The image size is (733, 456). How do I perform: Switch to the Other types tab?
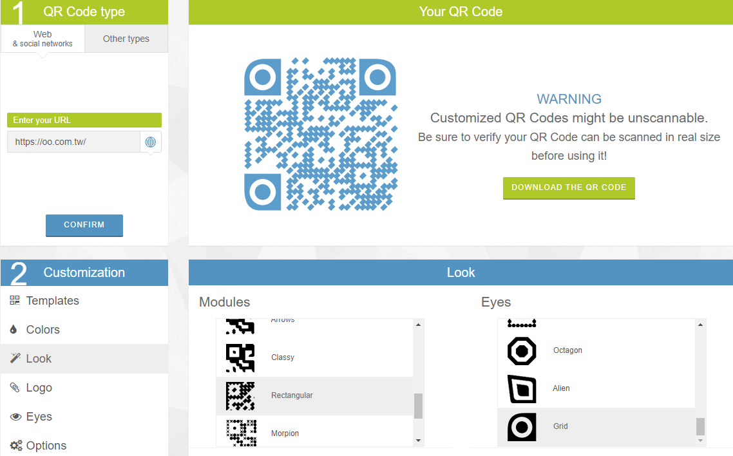coord(126,39)
